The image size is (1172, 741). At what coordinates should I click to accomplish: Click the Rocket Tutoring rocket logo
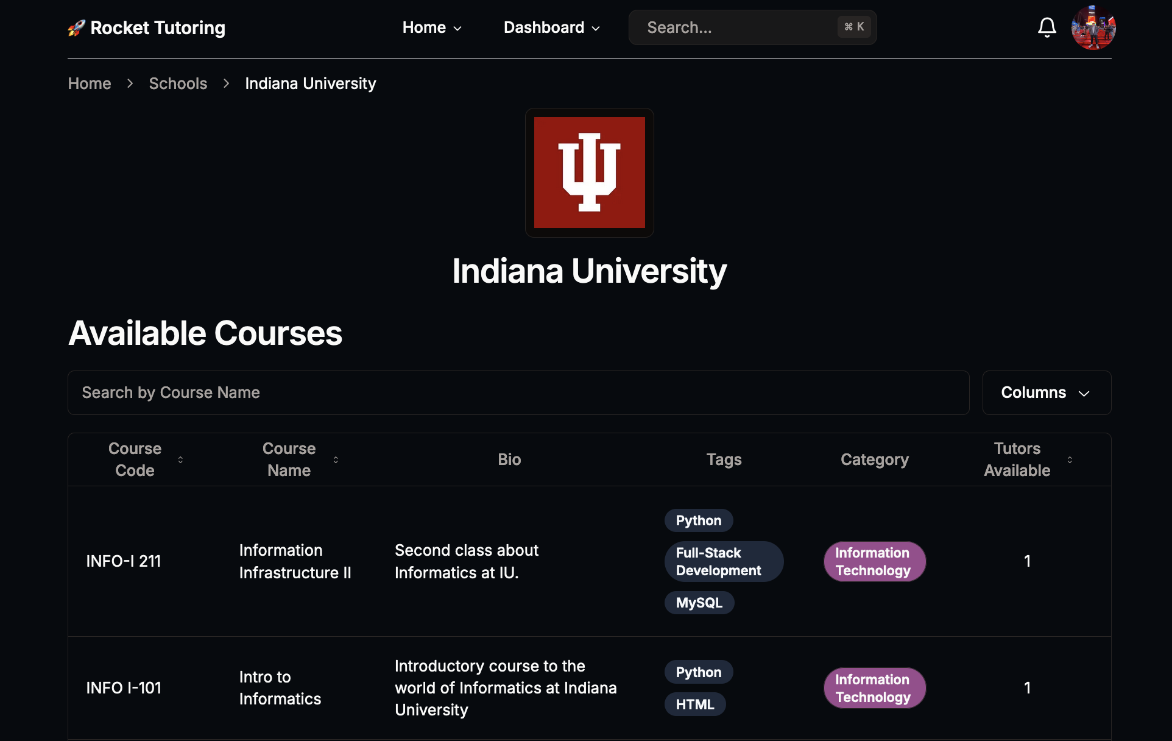tap(77, 27)
